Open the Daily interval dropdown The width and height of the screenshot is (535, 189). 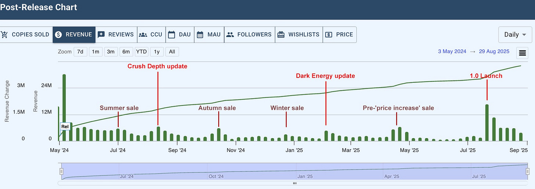[515, 34]
